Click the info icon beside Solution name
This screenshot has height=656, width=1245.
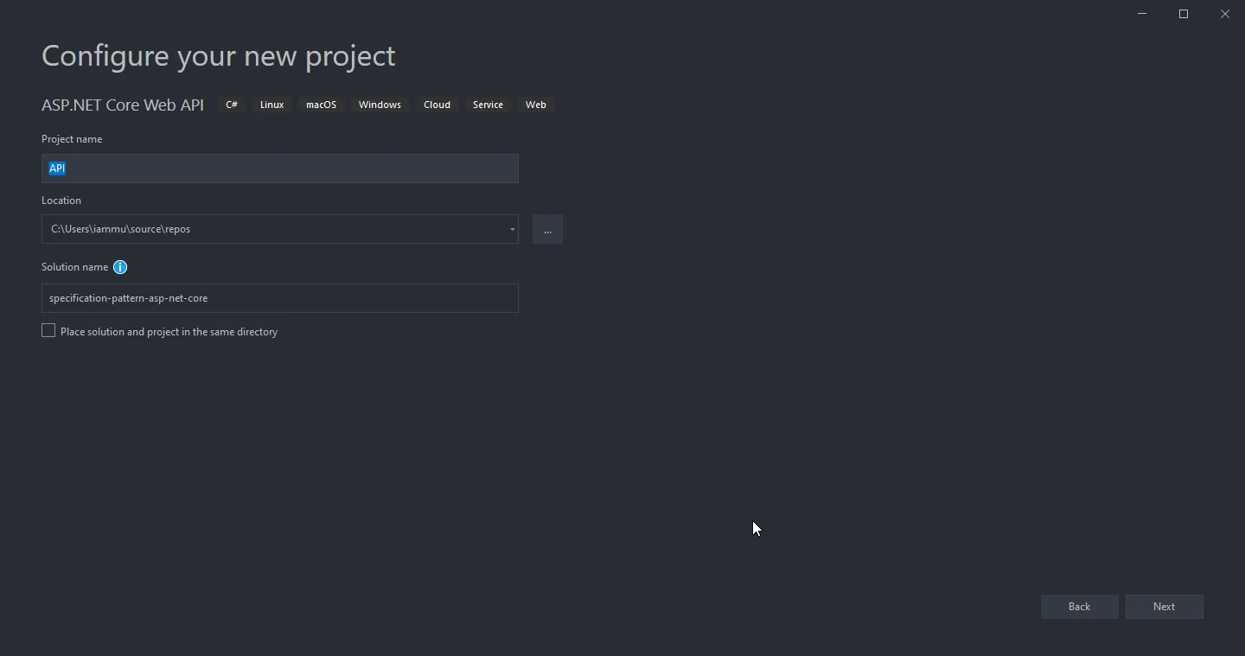[120, 267]
